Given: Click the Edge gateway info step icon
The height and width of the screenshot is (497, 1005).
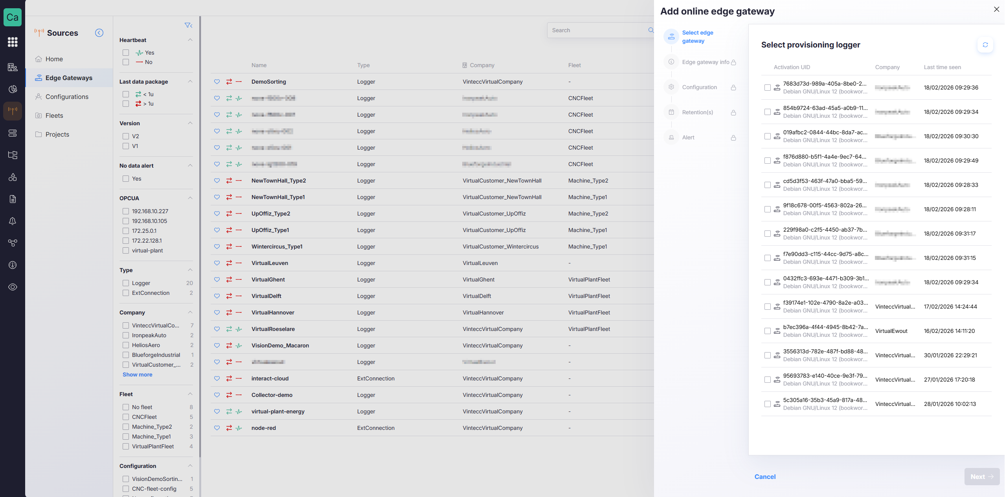Looking at the screenshot, I should click(671, 62).
